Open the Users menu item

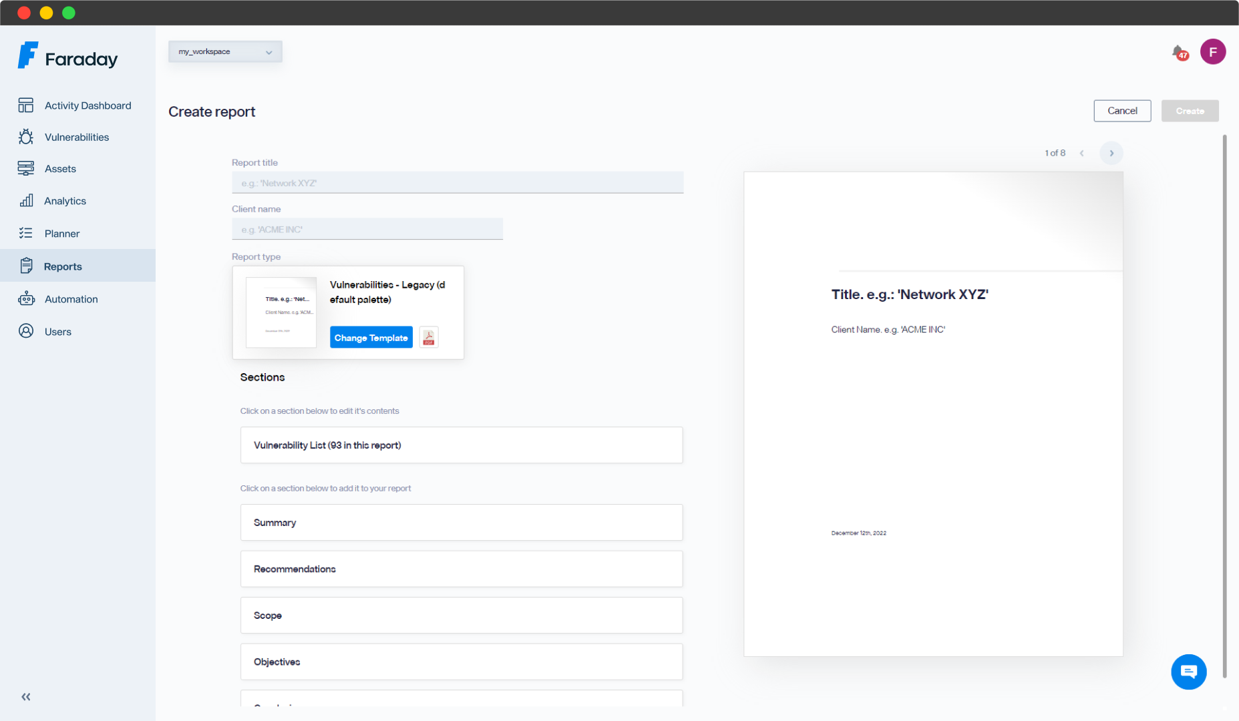(x=57, y=331)
